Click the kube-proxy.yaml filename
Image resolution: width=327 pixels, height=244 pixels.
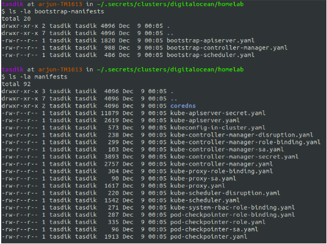[197, 186]
